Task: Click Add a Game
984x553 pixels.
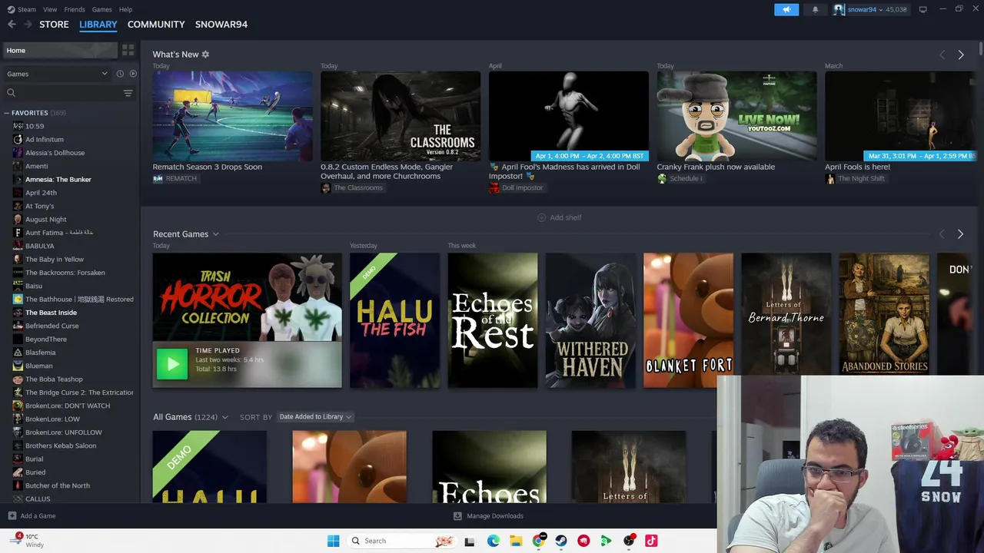Action: coord(32,516)
